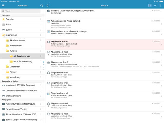This screenshot has width=164, height=123.
Task: Switch the Historie list view mode icon
Action: pos(150,6)
